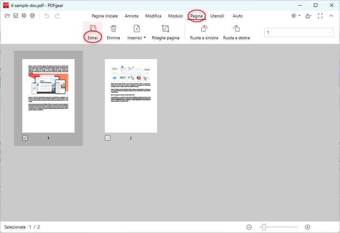Click Ruota a sinistra to rotate left
The image size is (340, 233).
point(203,31)
